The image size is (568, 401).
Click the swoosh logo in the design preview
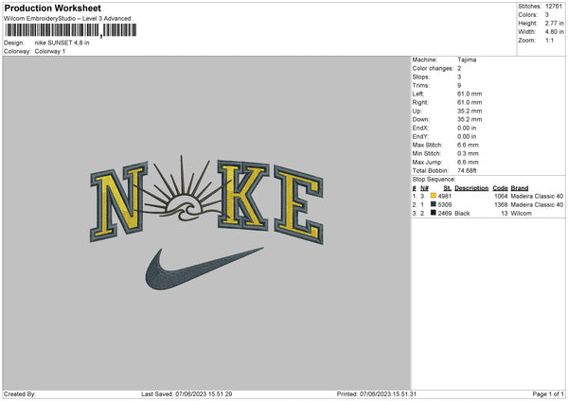(x=204, y=269)
